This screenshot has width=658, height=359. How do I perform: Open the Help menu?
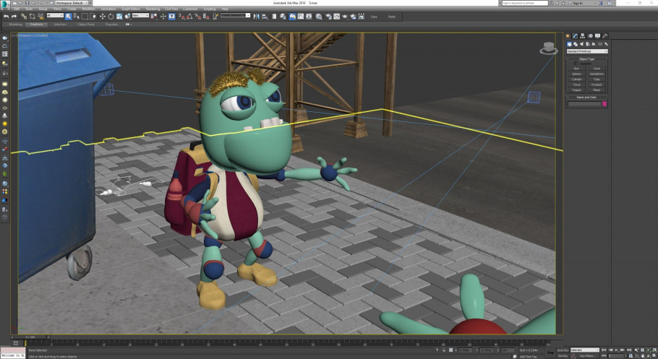coord(225,9)
